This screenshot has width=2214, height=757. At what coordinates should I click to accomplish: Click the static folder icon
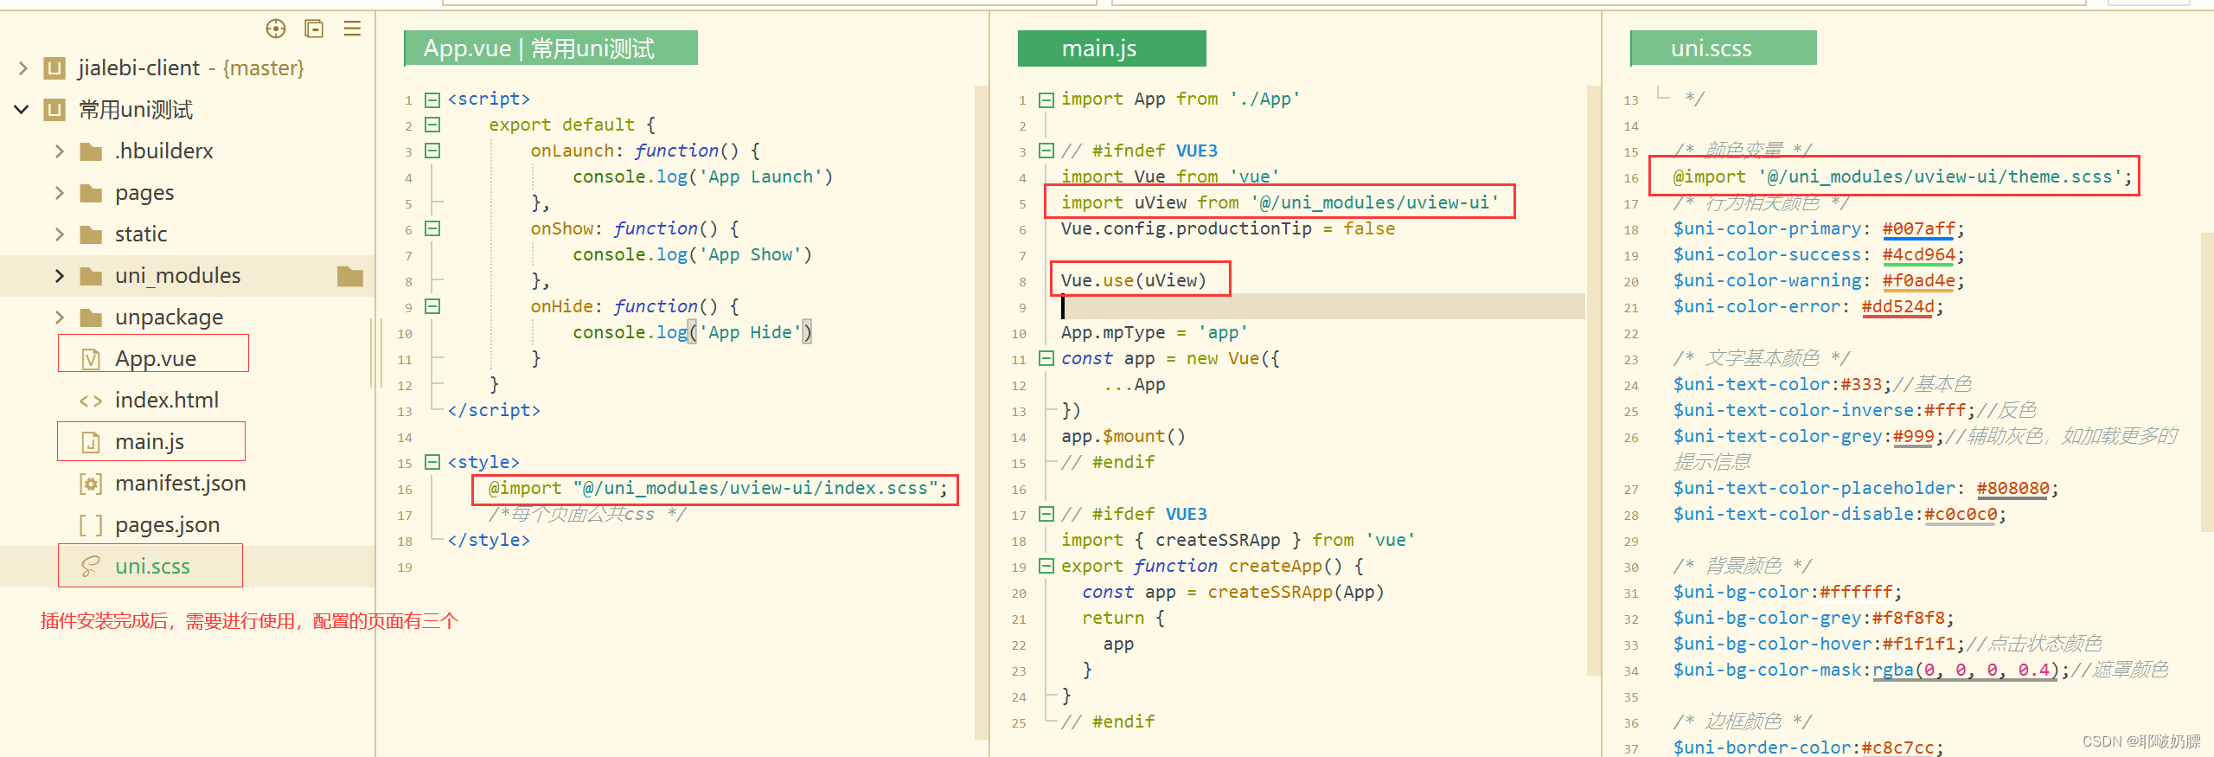tap(91, 234)
